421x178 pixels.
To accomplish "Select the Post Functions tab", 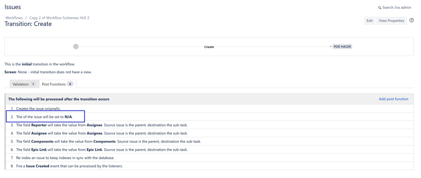I will (58, 84).
